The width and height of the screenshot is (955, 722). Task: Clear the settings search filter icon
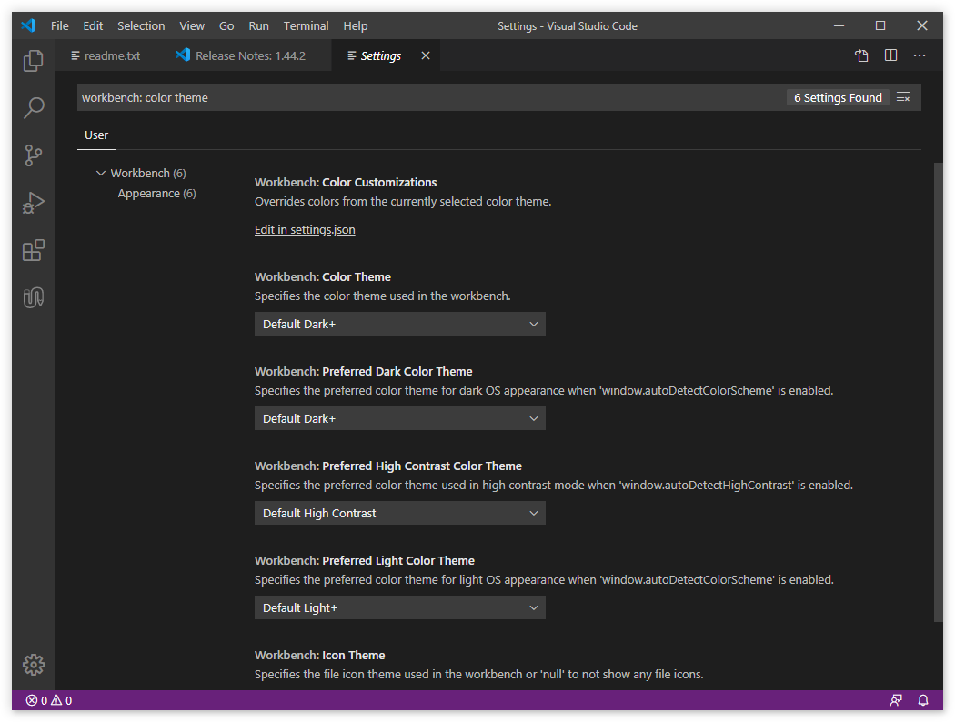pos(903,97)
